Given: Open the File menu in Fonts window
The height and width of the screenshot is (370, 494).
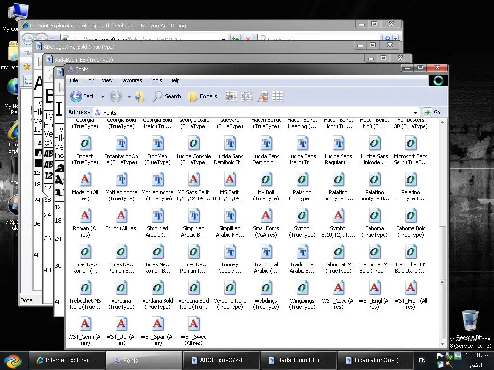Looking at the screenshot, I should 74,80.
